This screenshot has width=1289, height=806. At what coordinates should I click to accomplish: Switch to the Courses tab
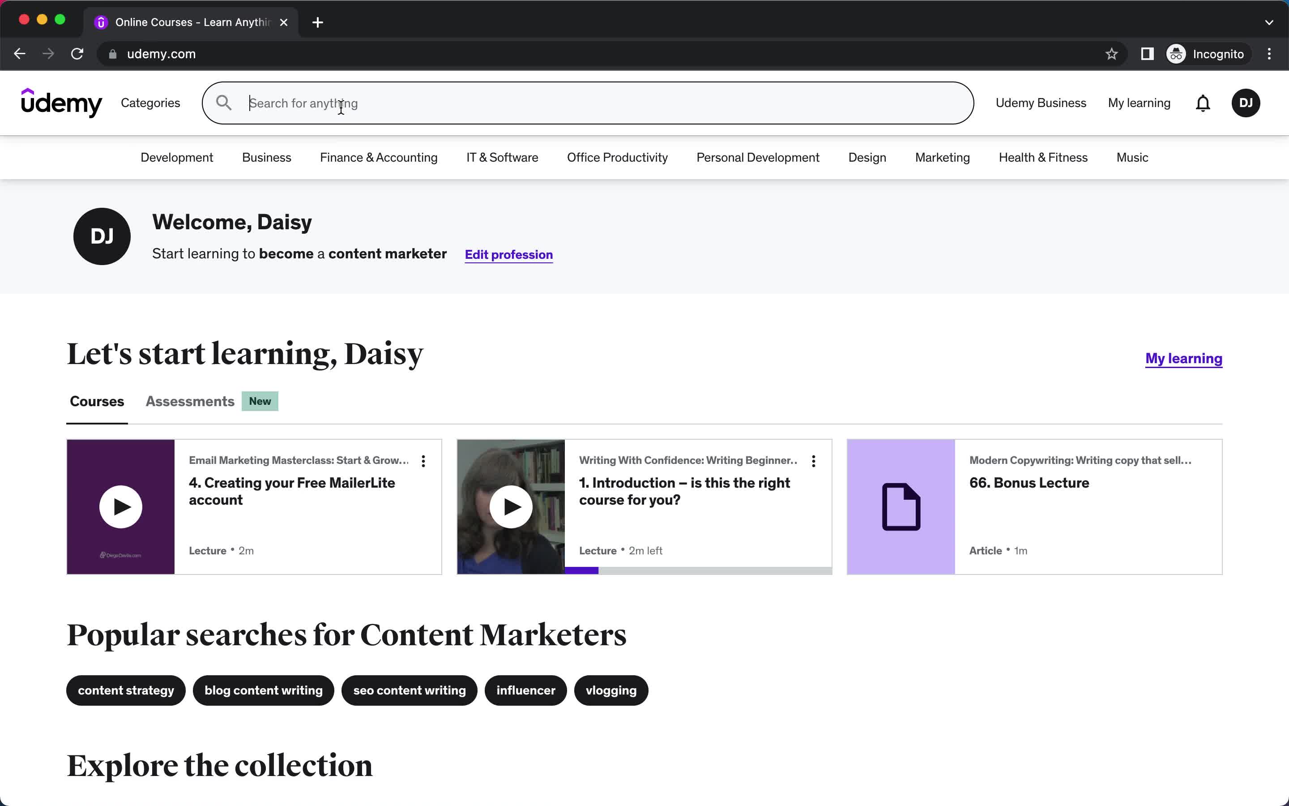[97, 401]
